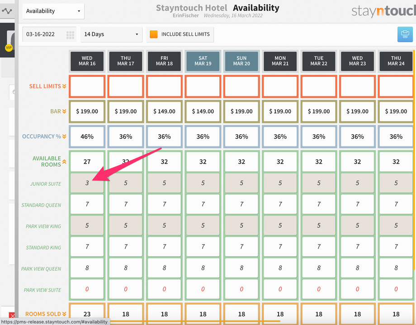Click the $199.00 BAR cell for Wed Mar 16

(87, 112)
